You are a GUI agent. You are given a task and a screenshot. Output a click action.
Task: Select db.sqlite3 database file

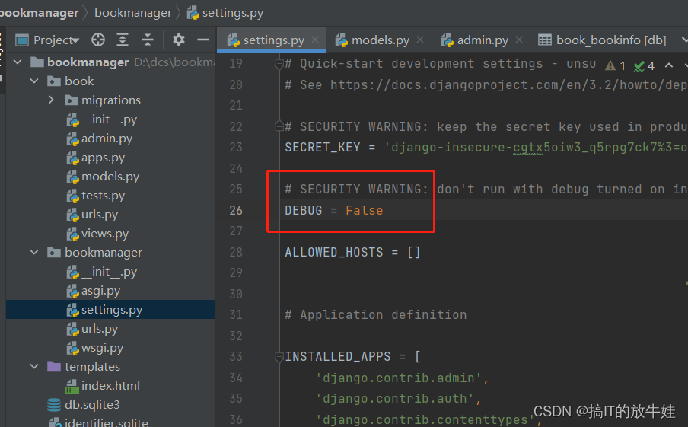(x=84, y=405)
